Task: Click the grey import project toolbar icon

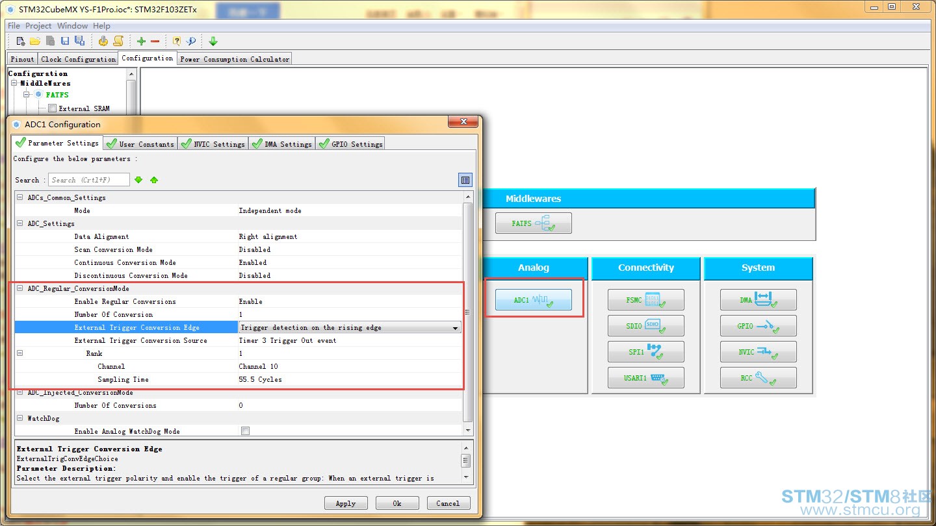Action: click(50, 41)
